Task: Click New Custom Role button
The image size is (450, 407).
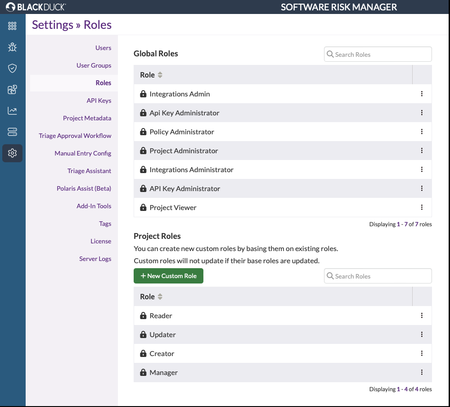Action: pyautogui.click(x=168, y=276)
